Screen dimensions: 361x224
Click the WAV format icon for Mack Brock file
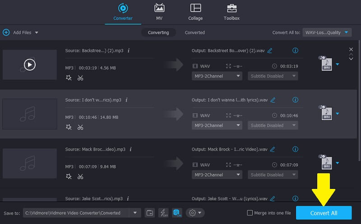point(327,162)
